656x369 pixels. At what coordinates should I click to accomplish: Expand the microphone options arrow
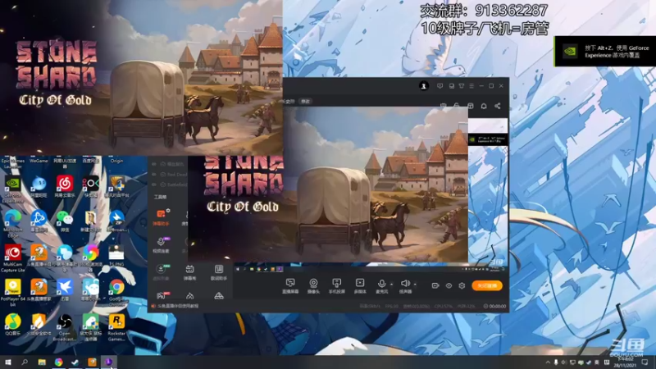[x=392, y=285]
